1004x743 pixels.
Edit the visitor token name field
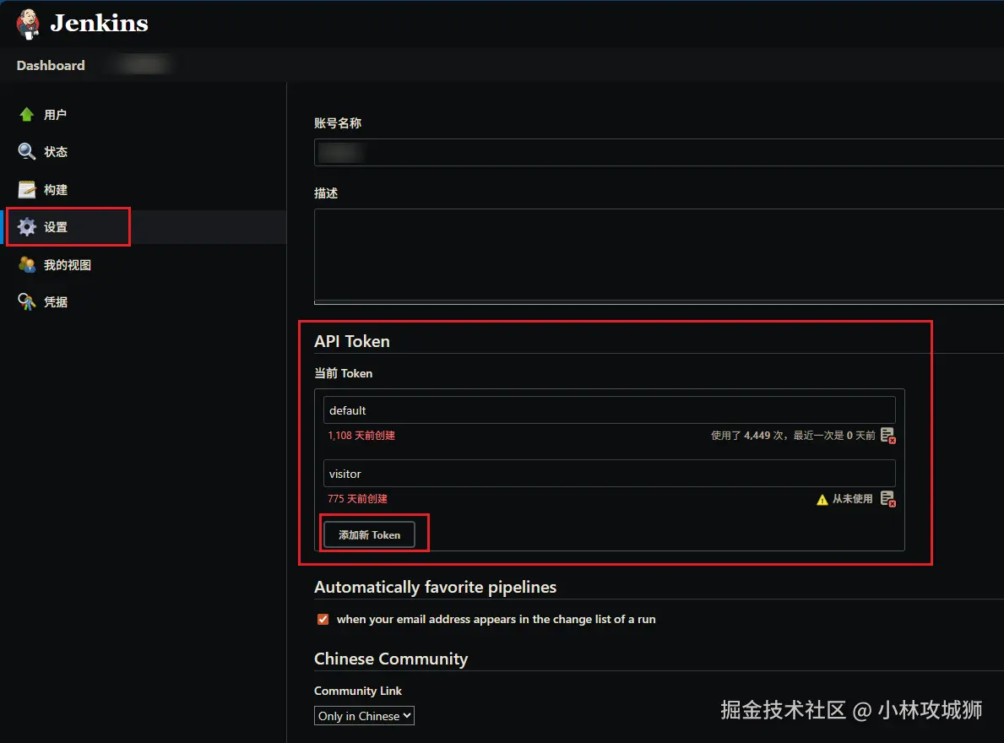coord(609,474)
